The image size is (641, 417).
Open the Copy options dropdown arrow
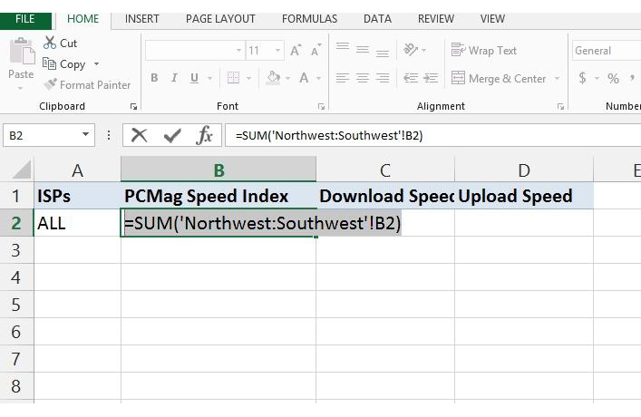click(x=97, y=64)
